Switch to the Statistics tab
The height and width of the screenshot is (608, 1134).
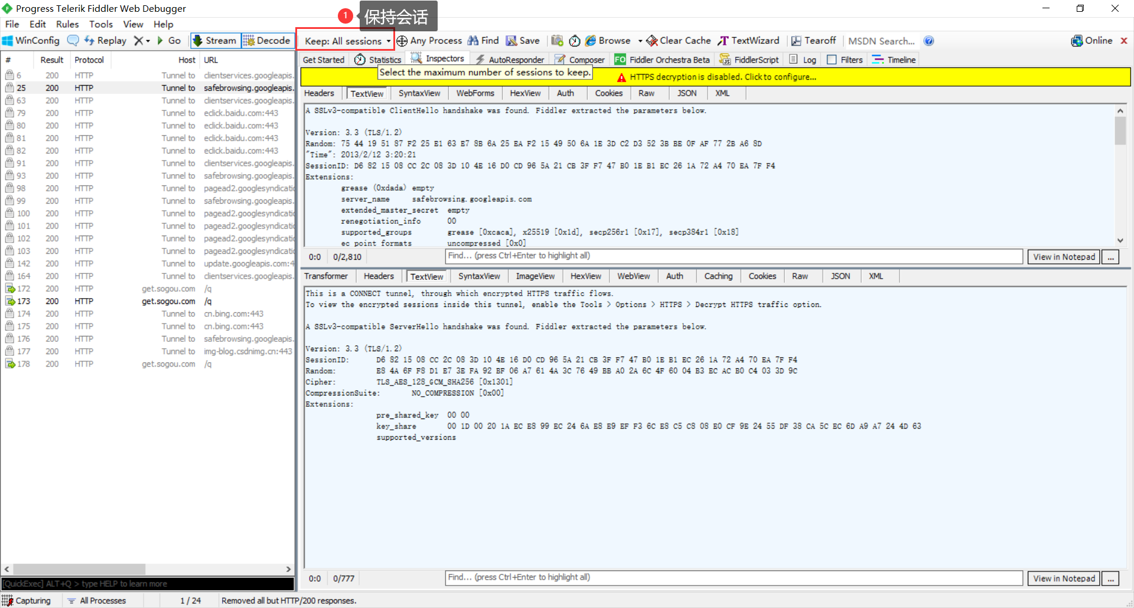[378, 60]
